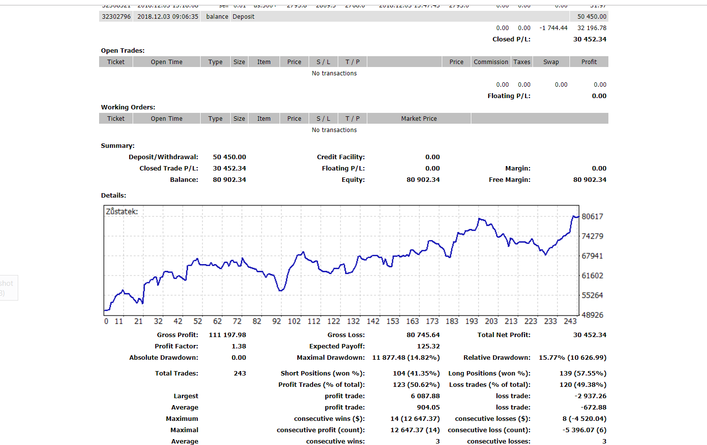Select average profit trade 904.05

click(428, 408)
